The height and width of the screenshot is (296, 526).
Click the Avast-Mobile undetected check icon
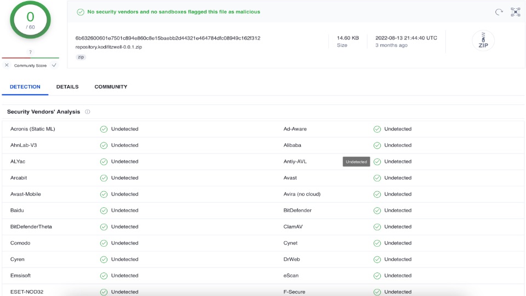click(x=104, y=194)
